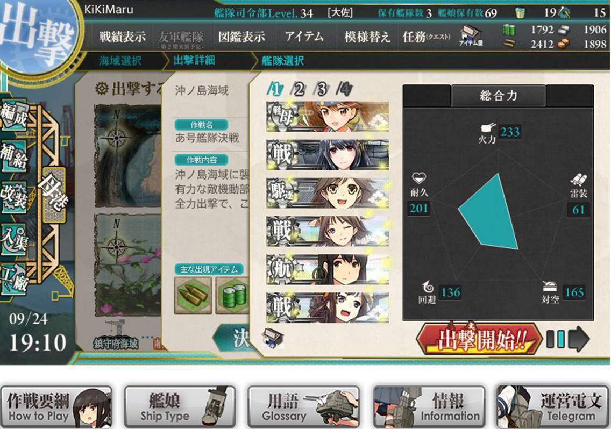Return to 母港 home port icon
The height and width of the screenshot is (429, 611).
tap(54, 195)
